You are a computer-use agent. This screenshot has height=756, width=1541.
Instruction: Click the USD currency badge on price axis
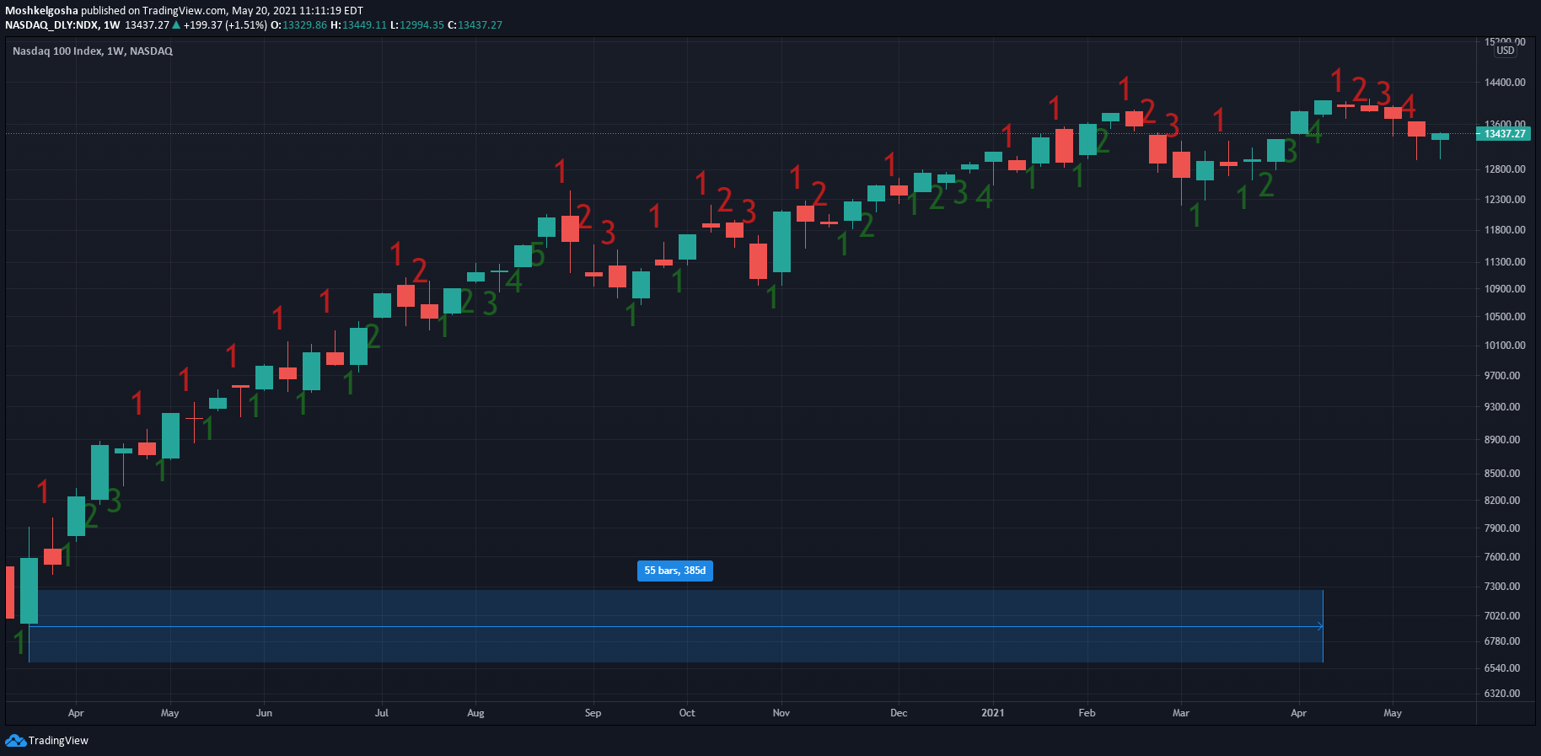click(x=1506, y=51)
